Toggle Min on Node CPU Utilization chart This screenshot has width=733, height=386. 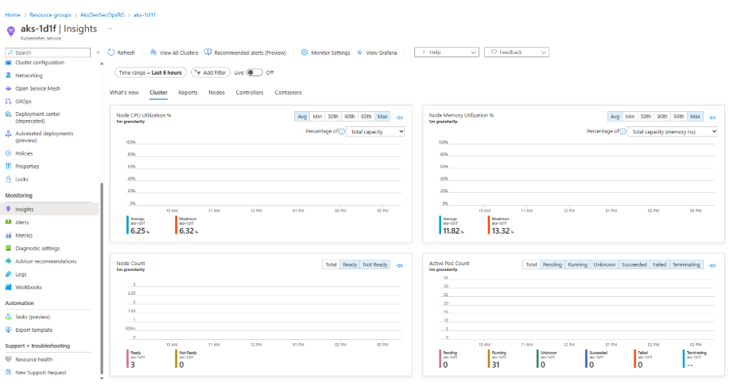point(317,116)
